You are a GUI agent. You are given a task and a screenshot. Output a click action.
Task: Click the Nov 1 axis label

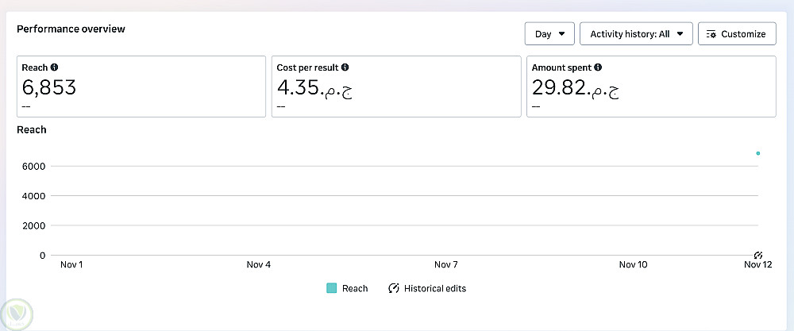pyautogui.click(x=71, y=264)
